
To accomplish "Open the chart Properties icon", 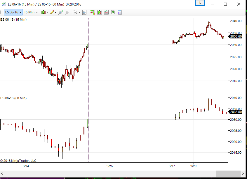I will pos(120,12).
